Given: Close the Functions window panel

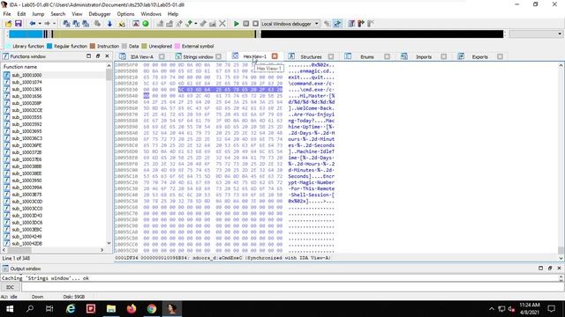Looking at the screenshot, I should click(x=107, y=56).
